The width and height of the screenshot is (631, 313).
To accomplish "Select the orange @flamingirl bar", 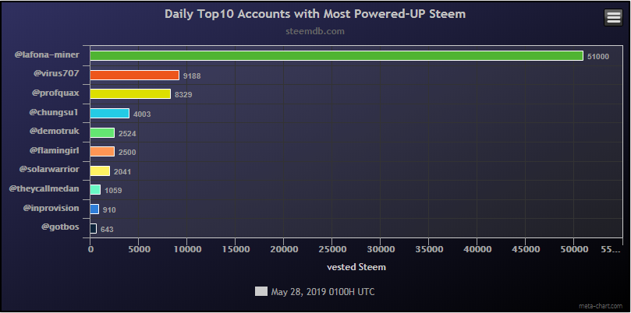I will [102, 152].
